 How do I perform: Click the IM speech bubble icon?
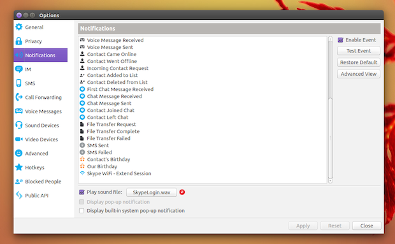click(19, 69)
